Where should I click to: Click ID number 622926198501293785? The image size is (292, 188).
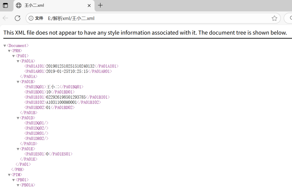66,97
